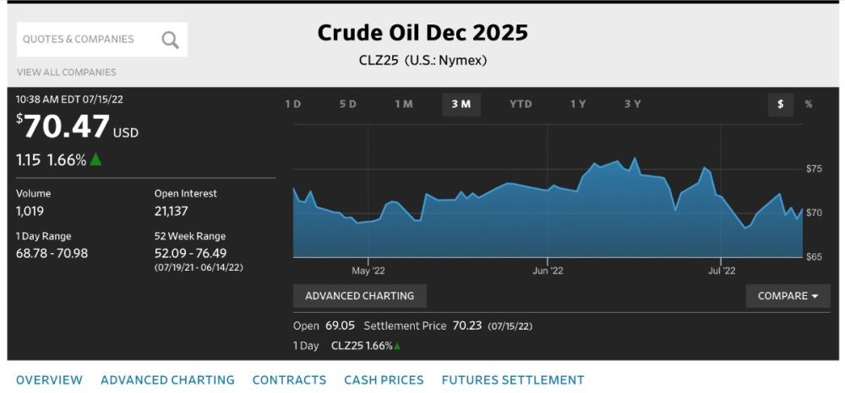Select the 3M chart range
845x393 pixels.
[x=461, y=105]
